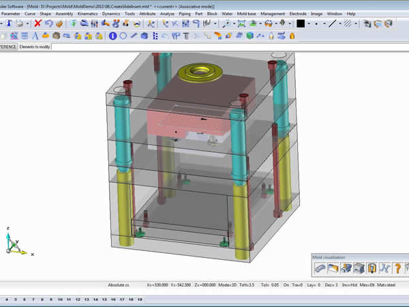
Task: Click the printer icon
Action: click(20, 23)
